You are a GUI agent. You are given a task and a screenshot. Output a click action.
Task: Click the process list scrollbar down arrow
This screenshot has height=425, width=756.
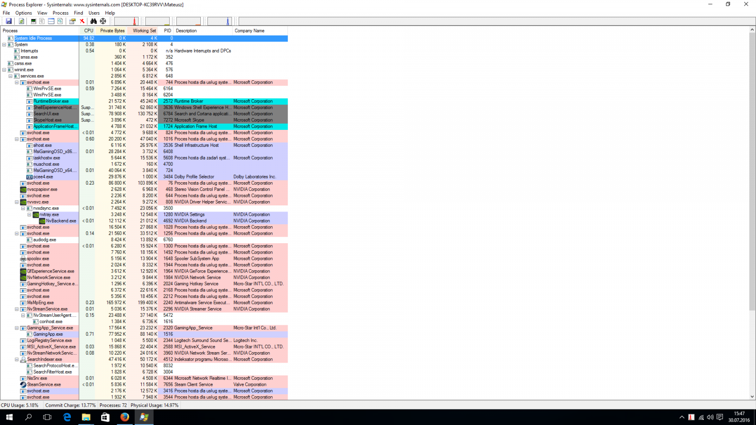[752, 397]
